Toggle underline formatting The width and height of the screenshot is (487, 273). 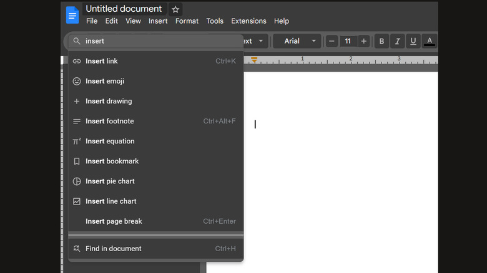pos(413,41)
